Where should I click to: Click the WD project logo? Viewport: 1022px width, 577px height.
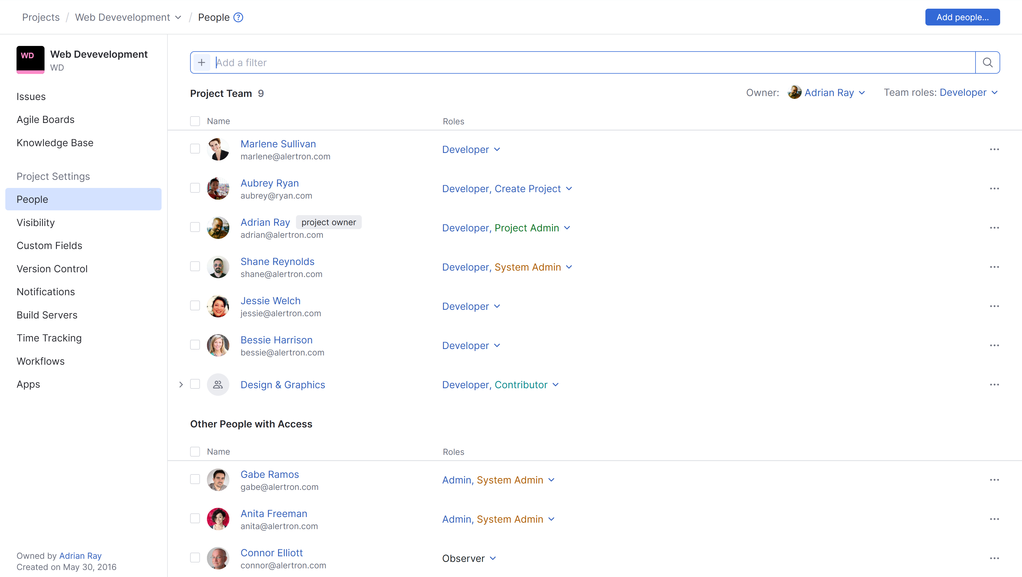pos(30,60)
